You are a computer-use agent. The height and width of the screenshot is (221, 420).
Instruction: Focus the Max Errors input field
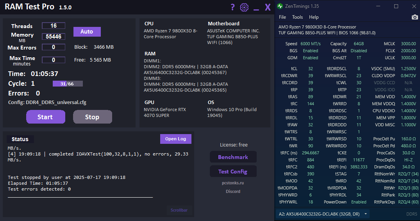(54, 47)
